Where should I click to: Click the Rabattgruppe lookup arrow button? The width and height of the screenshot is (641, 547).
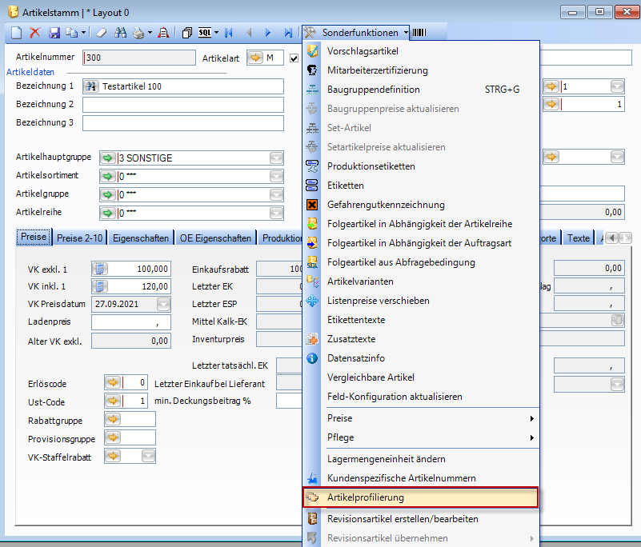[x=113, y=419]
